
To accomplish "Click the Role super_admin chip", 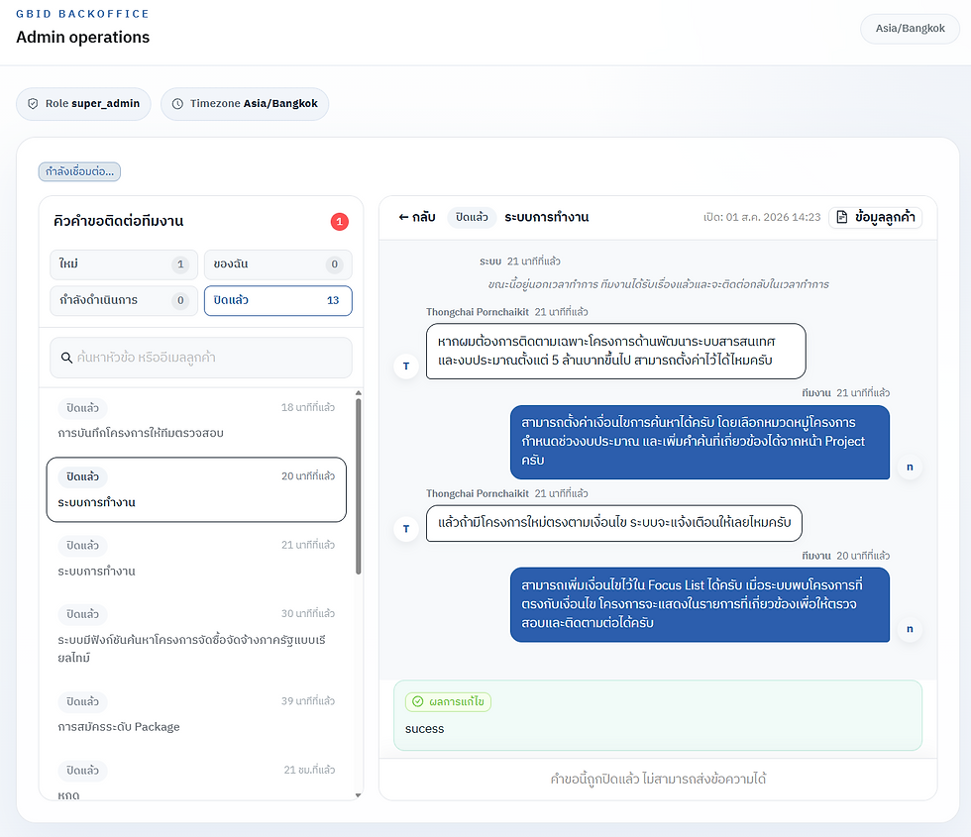I will [x=83, y=104].
